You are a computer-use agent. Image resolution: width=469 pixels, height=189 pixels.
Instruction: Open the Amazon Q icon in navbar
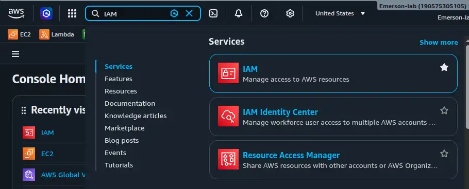click(x=46, y=13)
